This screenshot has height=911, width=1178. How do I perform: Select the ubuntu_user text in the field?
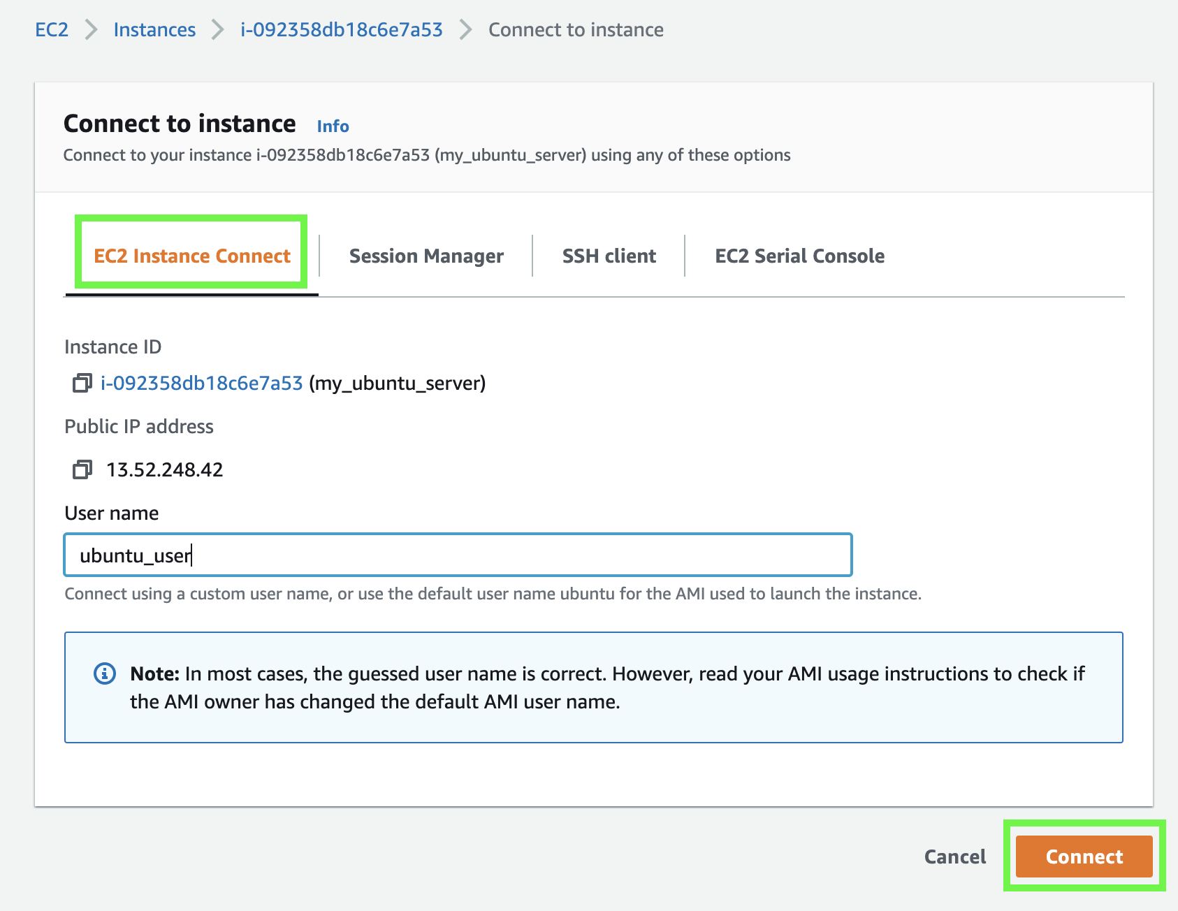(x=134, y=555)
